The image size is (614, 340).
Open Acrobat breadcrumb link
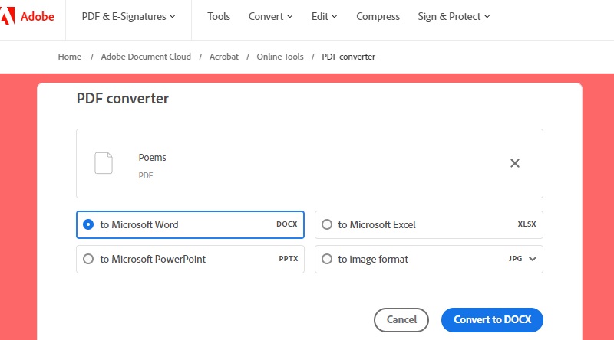pyautogui.click(x=224, y=57)
